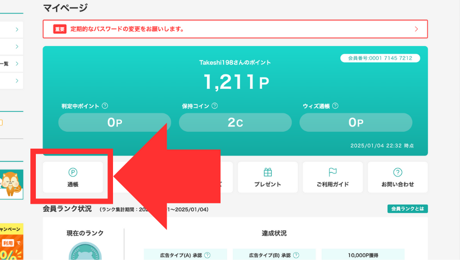Click the 会員ランクとは button
Screen dimensions: 460x260
tap(407, 209)
